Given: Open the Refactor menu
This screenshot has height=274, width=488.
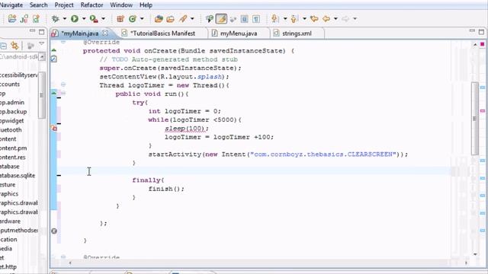Looking at the screenshot, I should click(x=91, y=5).
